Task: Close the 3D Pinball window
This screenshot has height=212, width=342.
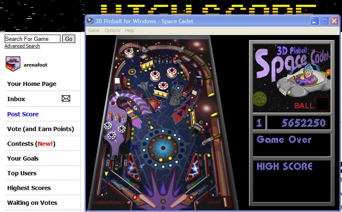Action: [x=334, y=21]
